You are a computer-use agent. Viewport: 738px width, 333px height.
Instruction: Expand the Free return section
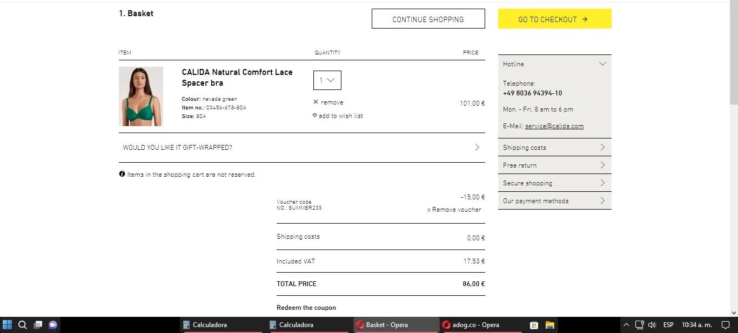point(555,165)
